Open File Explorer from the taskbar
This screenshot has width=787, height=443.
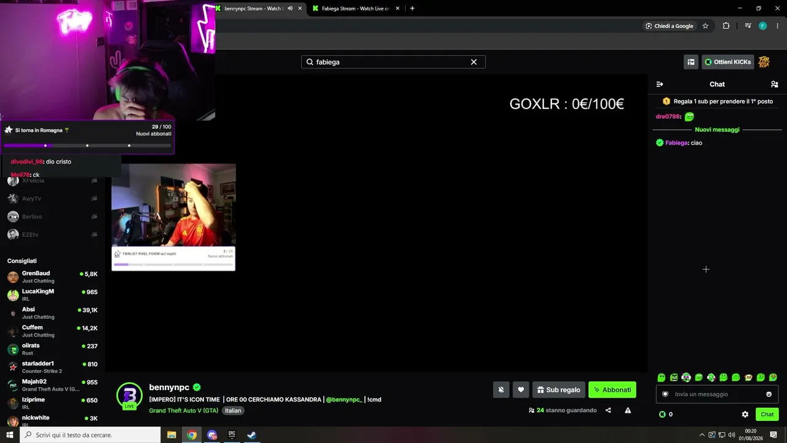(x=172, y=435)
